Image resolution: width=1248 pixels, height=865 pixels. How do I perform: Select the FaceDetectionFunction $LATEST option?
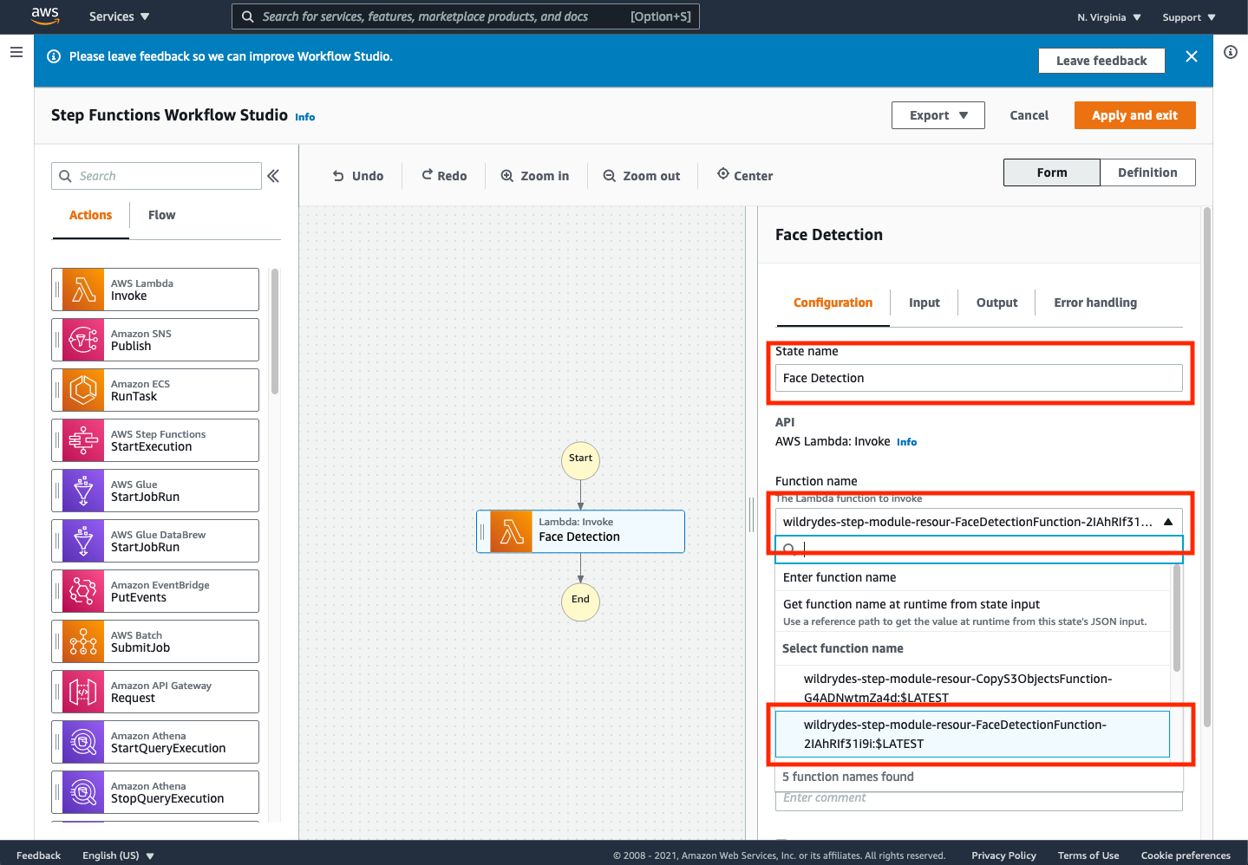[973, 734]
